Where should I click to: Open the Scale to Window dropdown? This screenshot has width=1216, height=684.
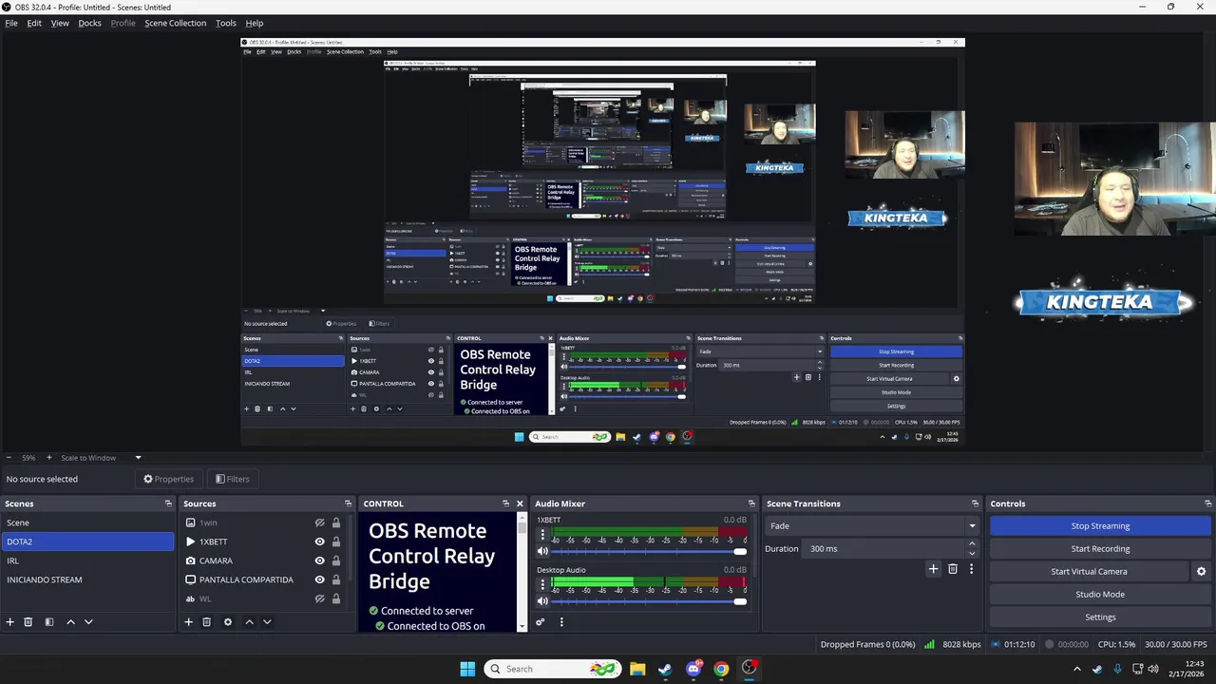pos(100,458)
